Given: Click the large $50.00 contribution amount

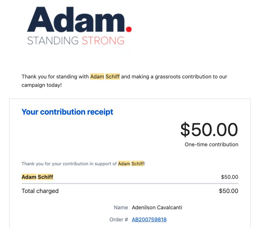Looking at the screenshot, I should (x=209, y=129).
